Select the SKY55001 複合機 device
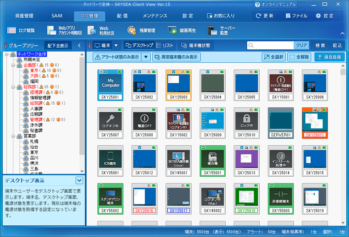This screenshot has height=237, width=349. click(x=213, y=161)
